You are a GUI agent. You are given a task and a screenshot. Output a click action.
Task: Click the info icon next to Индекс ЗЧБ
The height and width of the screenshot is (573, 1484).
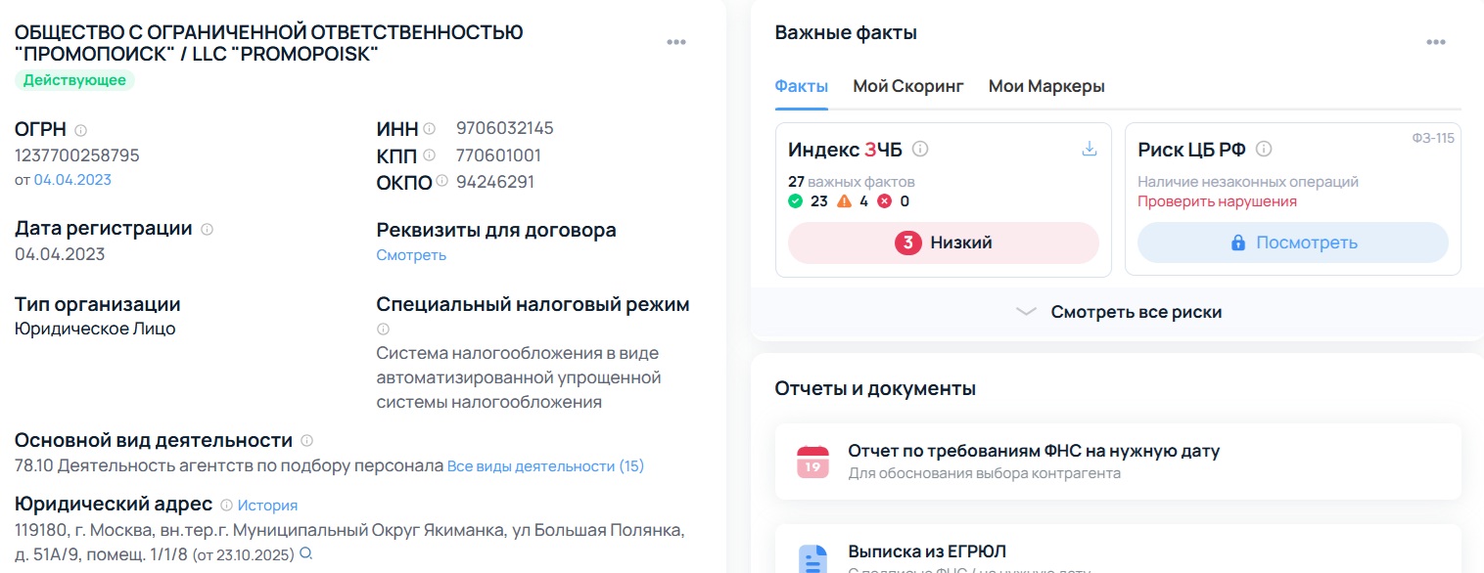click(x=920, y=150)
